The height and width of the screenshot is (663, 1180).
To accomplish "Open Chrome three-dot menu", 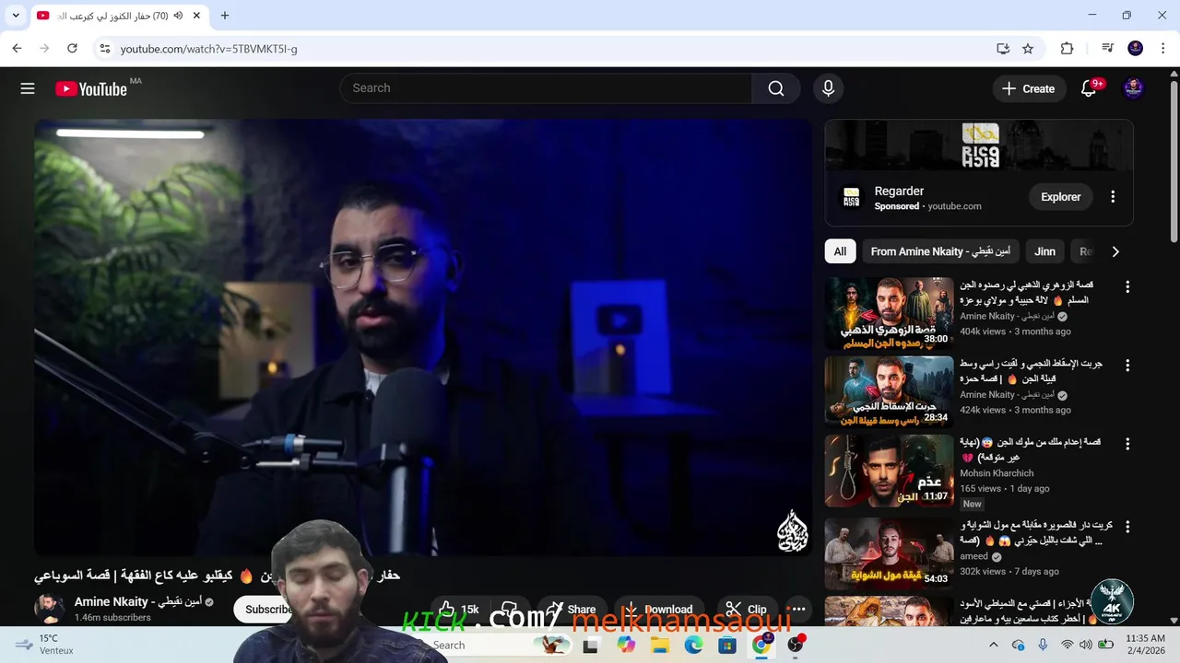I will [1162, 49].
